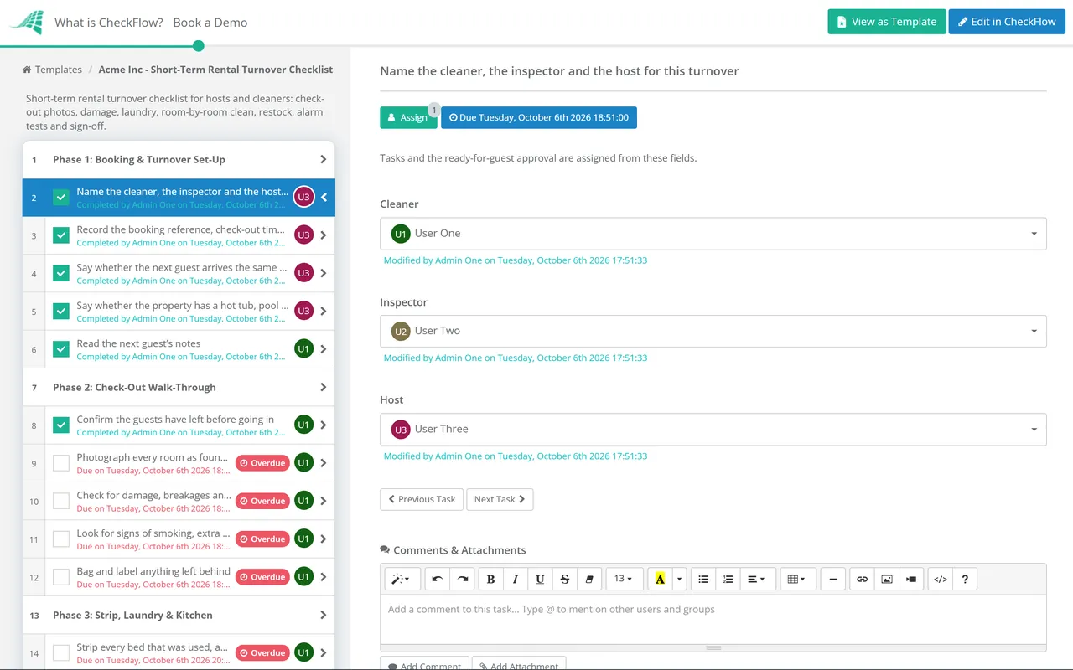Click the Edit in CheckFlow button

point(1007,22)
